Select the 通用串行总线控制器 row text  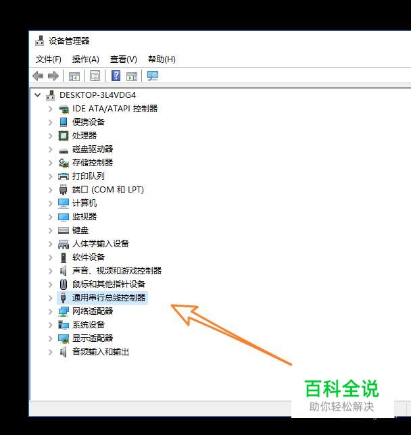[109, 298]
